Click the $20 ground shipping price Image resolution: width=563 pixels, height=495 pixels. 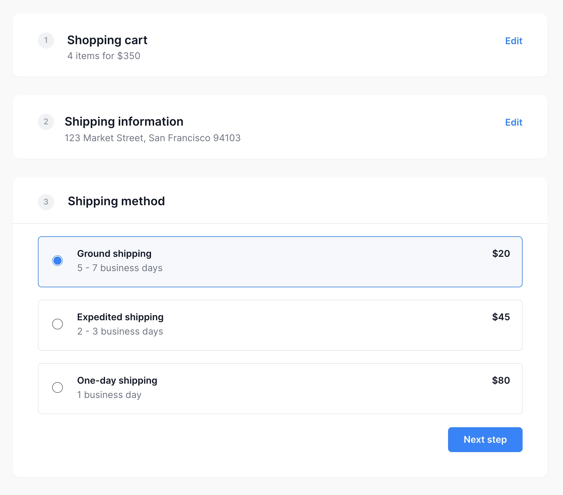501,253
